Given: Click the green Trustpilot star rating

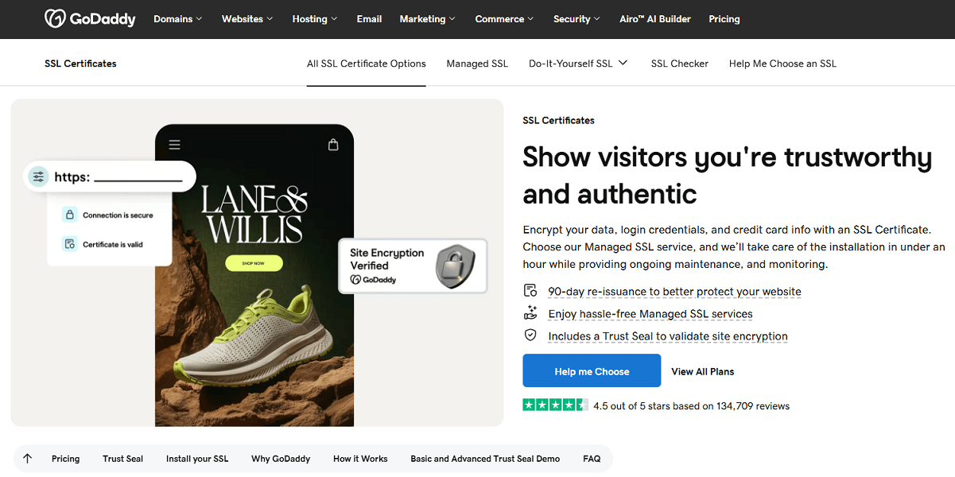Looking at the screenshot, I should tap(555, 405).
